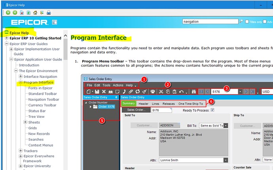273x170 pixels.
Task: Expand Epicor Implementation User Guide node
Action: (11, 49)
